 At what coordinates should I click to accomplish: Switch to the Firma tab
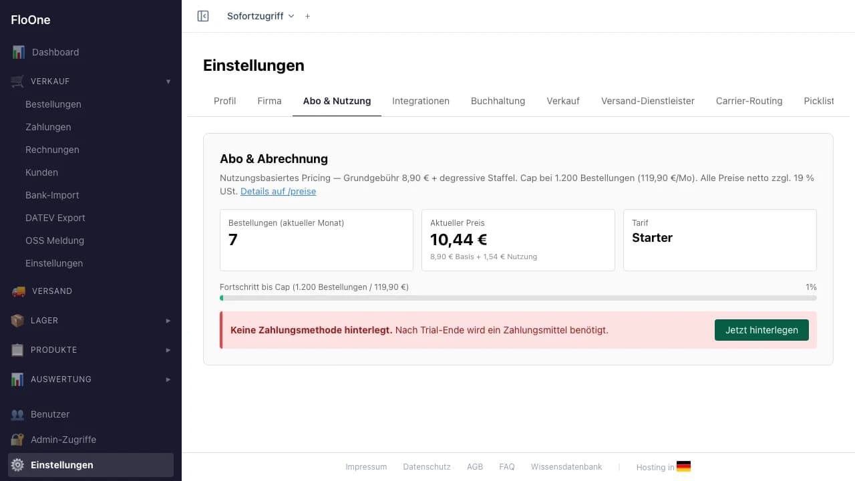(269, 101)
